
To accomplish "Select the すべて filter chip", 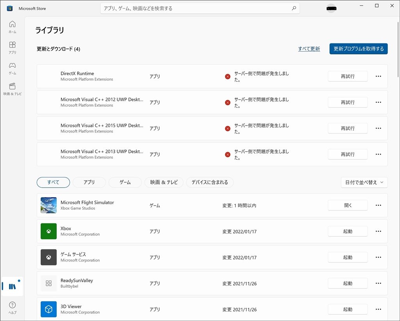I will 53,182.
